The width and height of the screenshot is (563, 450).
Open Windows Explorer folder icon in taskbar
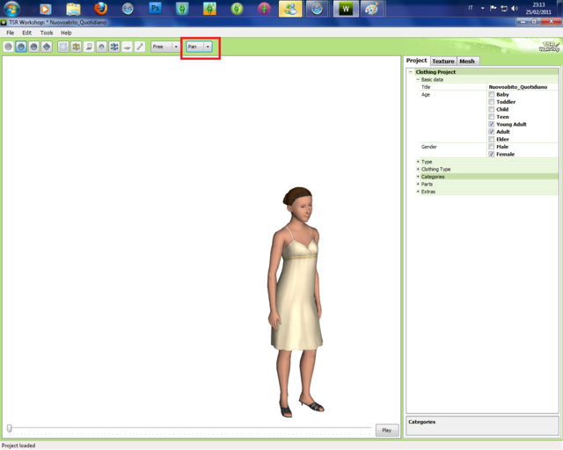point(73,9)
